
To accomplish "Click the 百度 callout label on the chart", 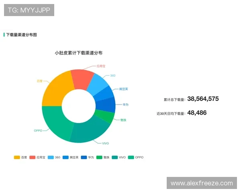I will tap(39, 81).
